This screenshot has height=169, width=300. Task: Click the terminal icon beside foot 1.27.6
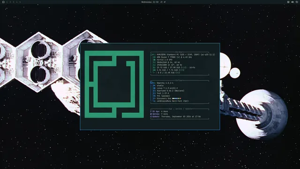[155, 93]
